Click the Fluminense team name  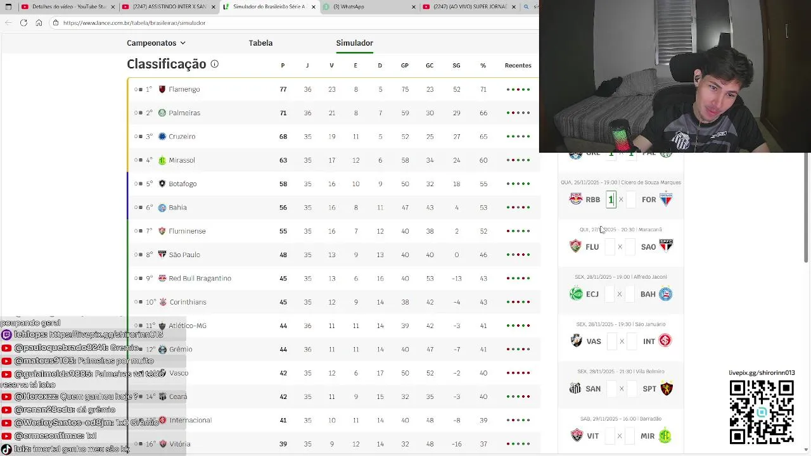click(x=187, y=231)
